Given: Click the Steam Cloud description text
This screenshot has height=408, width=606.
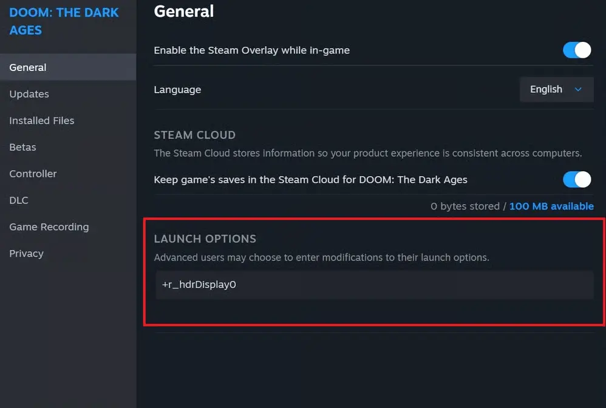Looking at the screenshot, I should click(367, 154).
